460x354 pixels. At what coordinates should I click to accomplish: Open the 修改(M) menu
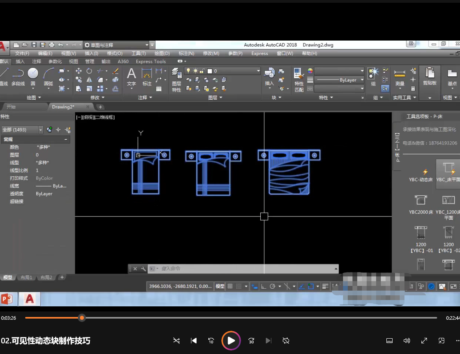click(x=211, y=54)
